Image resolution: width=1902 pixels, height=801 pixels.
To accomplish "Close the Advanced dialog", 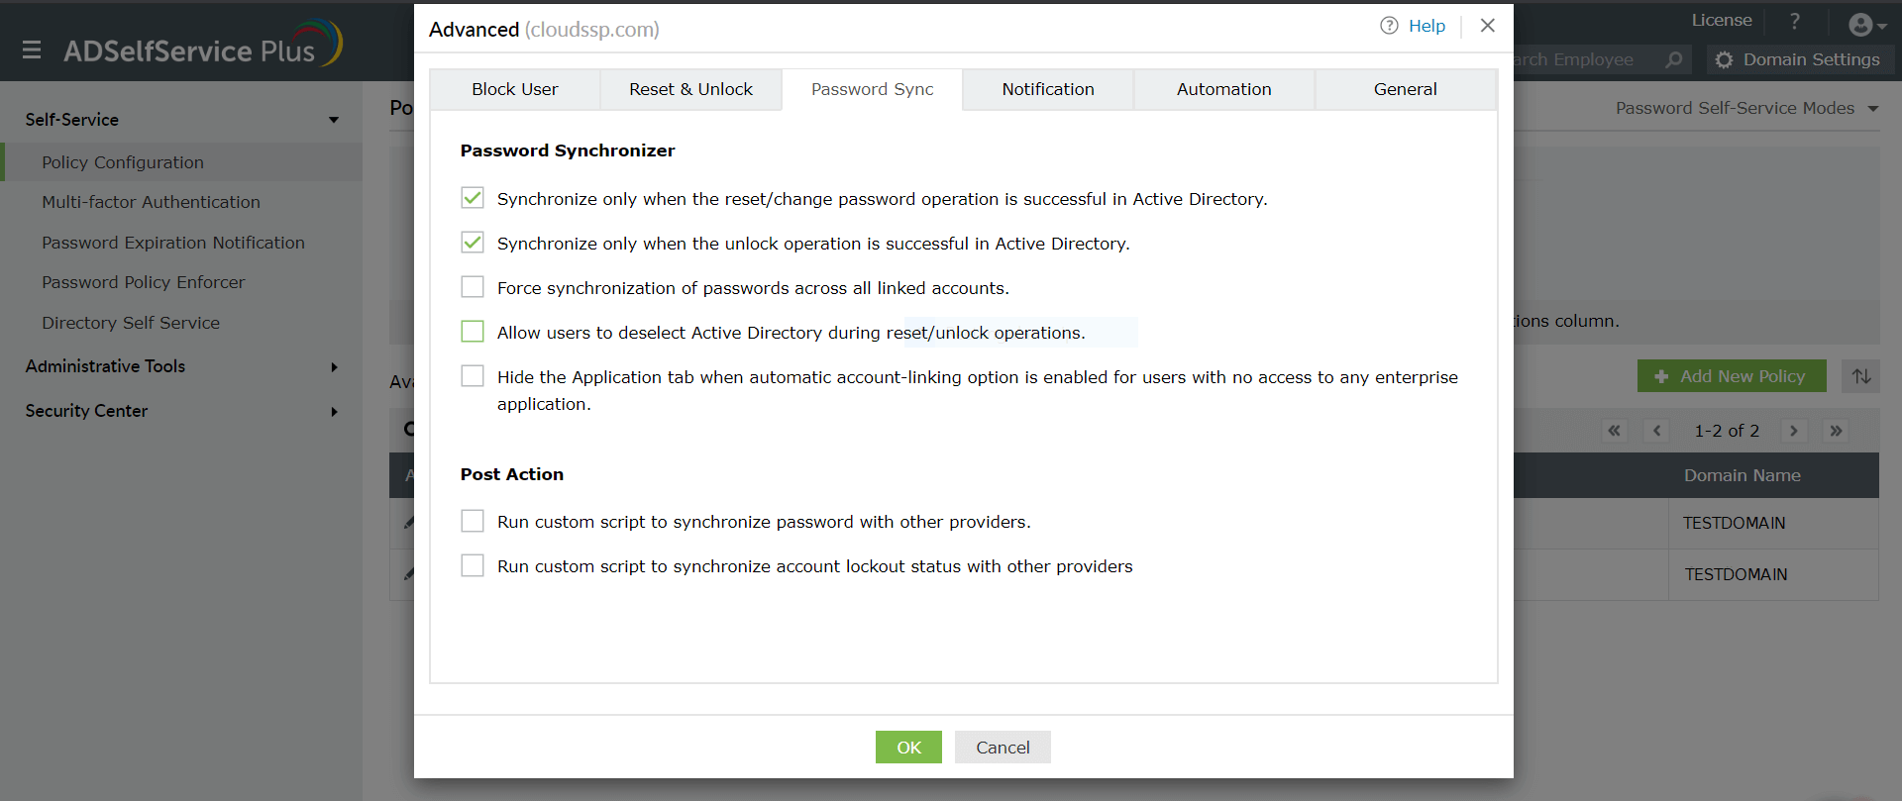I will tap(1487, 26).
